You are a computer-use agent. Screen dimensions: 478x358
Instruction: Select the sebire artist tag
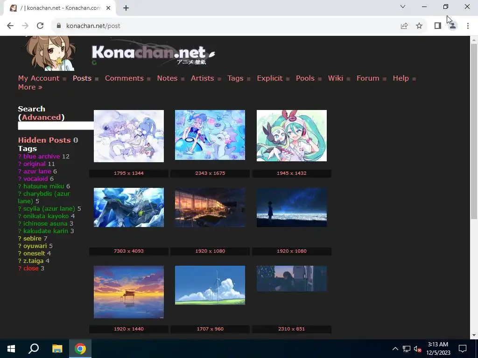(32, 238)
